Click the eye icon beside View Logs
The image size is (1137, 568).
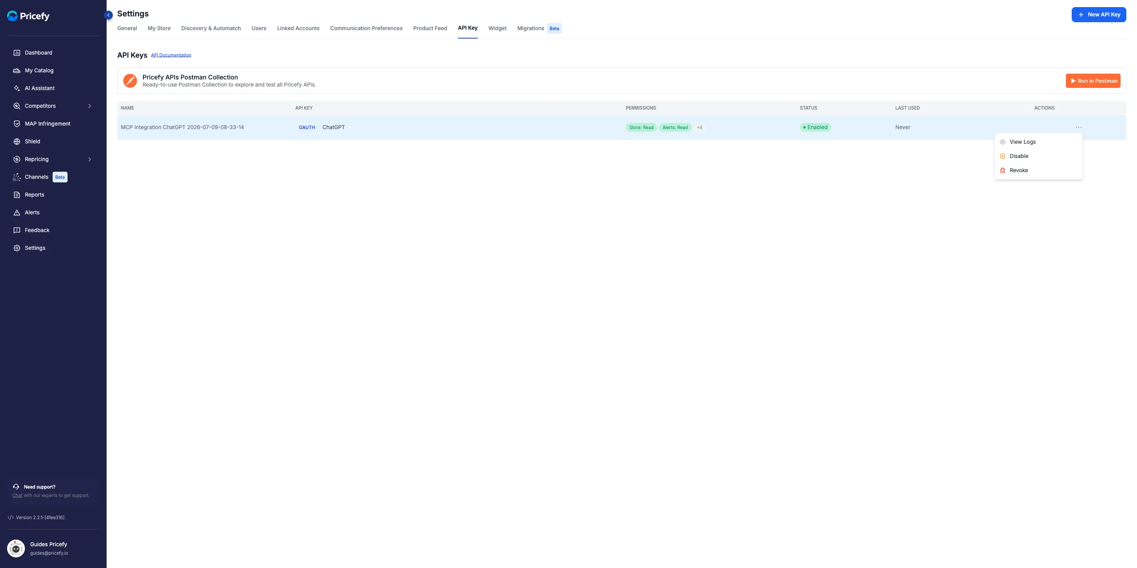coord(1002,142)
